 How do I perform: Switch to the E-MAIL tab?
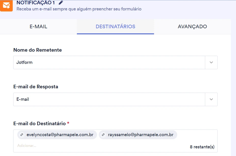(38, 26)
